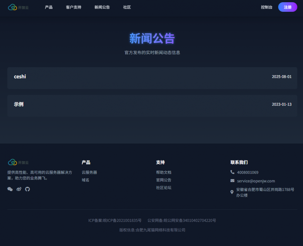303x246 pixels.
Task: Click the service@openjw.com email link
Action: pyautogui.click(x=256, y=181)
